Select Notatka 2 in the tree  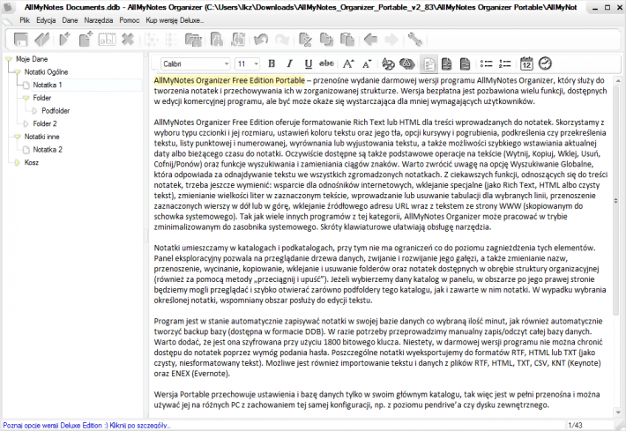tap(48, 150)
